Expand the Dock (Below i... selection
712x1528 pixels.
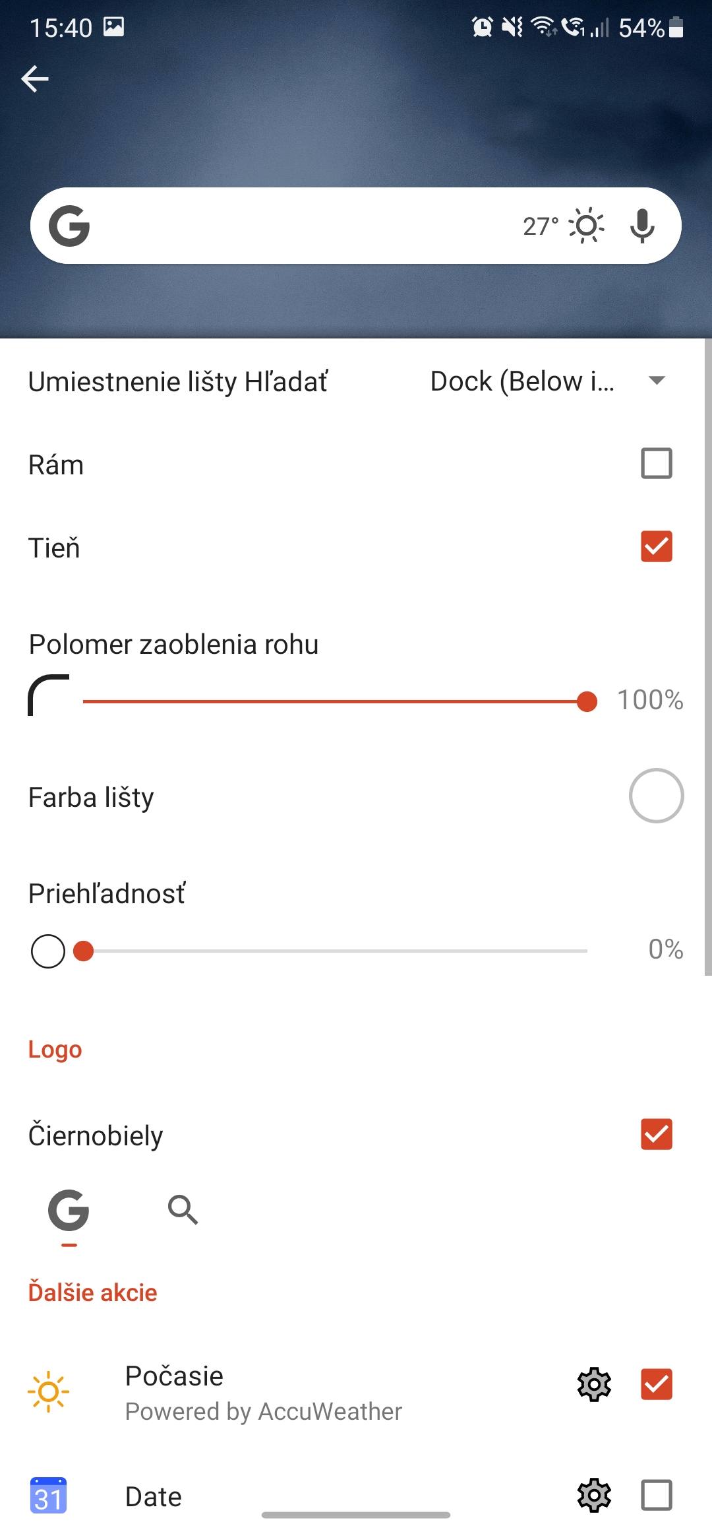pos(522,381)
